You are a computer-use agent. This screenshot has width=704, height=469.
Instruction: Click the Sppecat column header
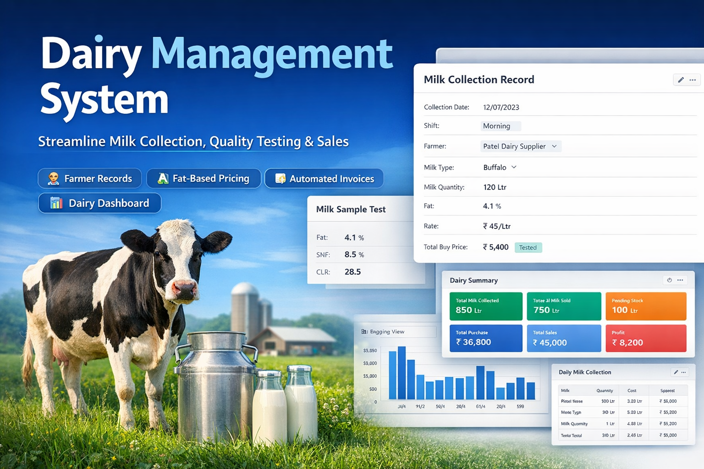[x=667, y=391]
